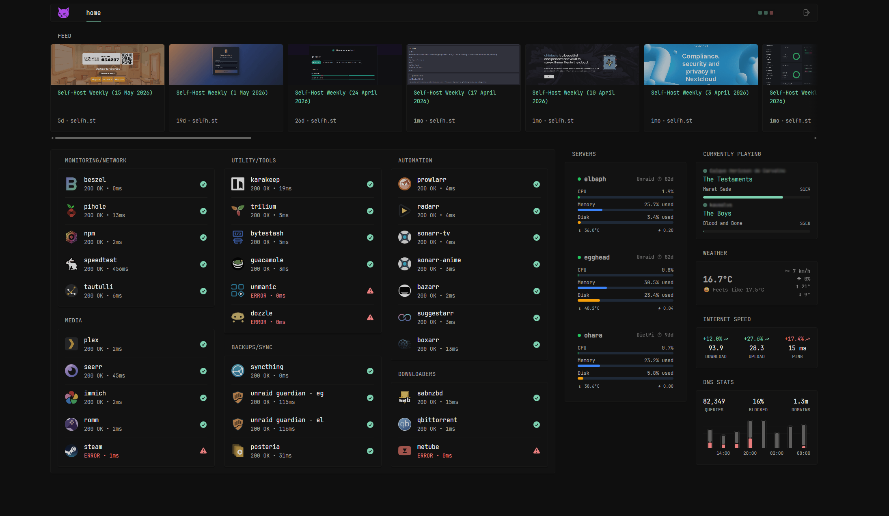Screen dimensions: 889x516
Task: Click the unmanic squares icon
Action: tap(238, 291)
